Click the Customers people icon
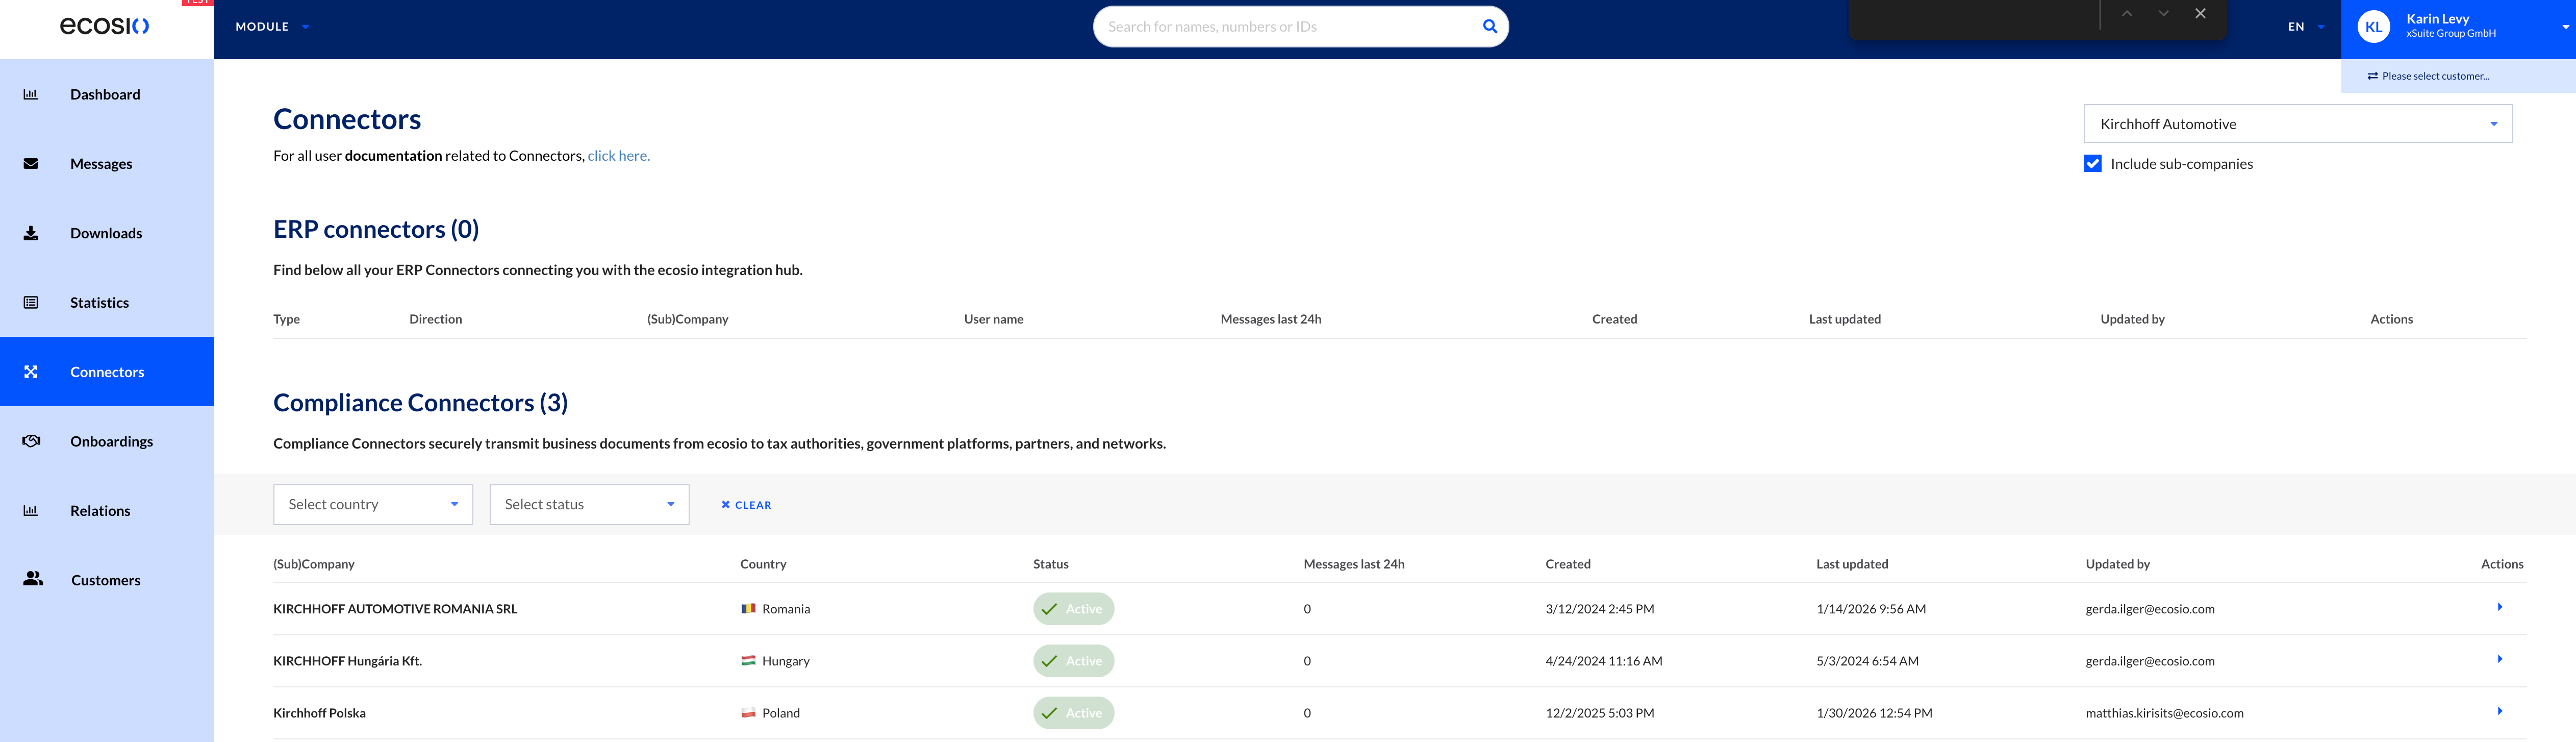2576x742 pixels. coord(33,579)
